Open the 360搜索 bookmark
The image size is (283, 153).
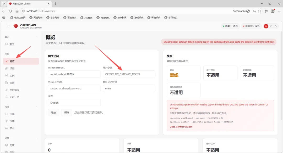tap(86, 17)
